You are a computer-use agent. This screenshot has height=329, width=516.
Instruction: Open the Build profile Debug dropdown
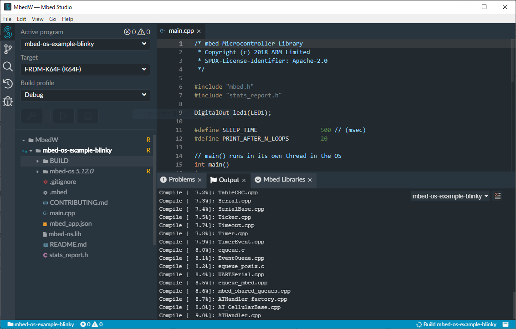(x=85, y=95)
